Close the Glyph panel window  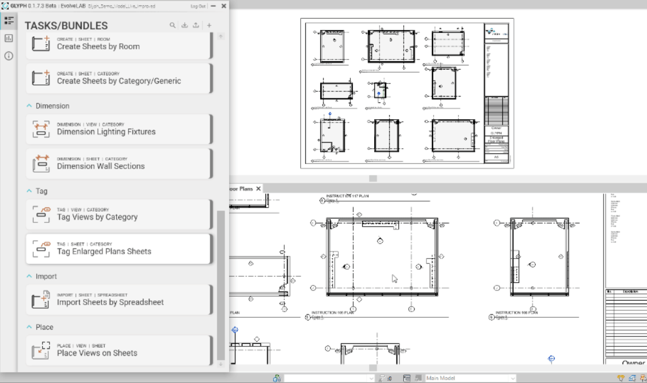223,6
